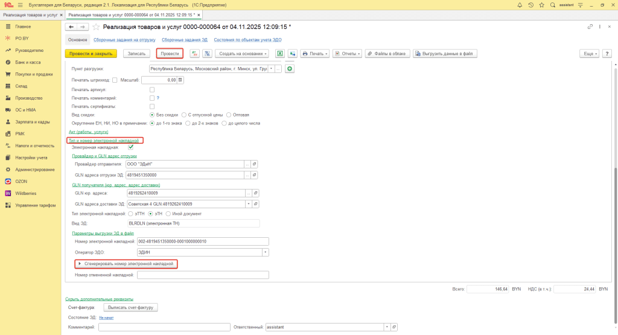The image size is (618, 335).
Task: Open Банк и касса menu section
Action: 28,62
